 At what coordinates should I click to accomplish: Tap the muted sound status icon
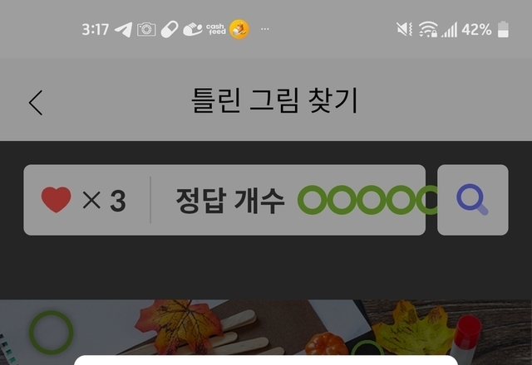[x=405, y=30]
